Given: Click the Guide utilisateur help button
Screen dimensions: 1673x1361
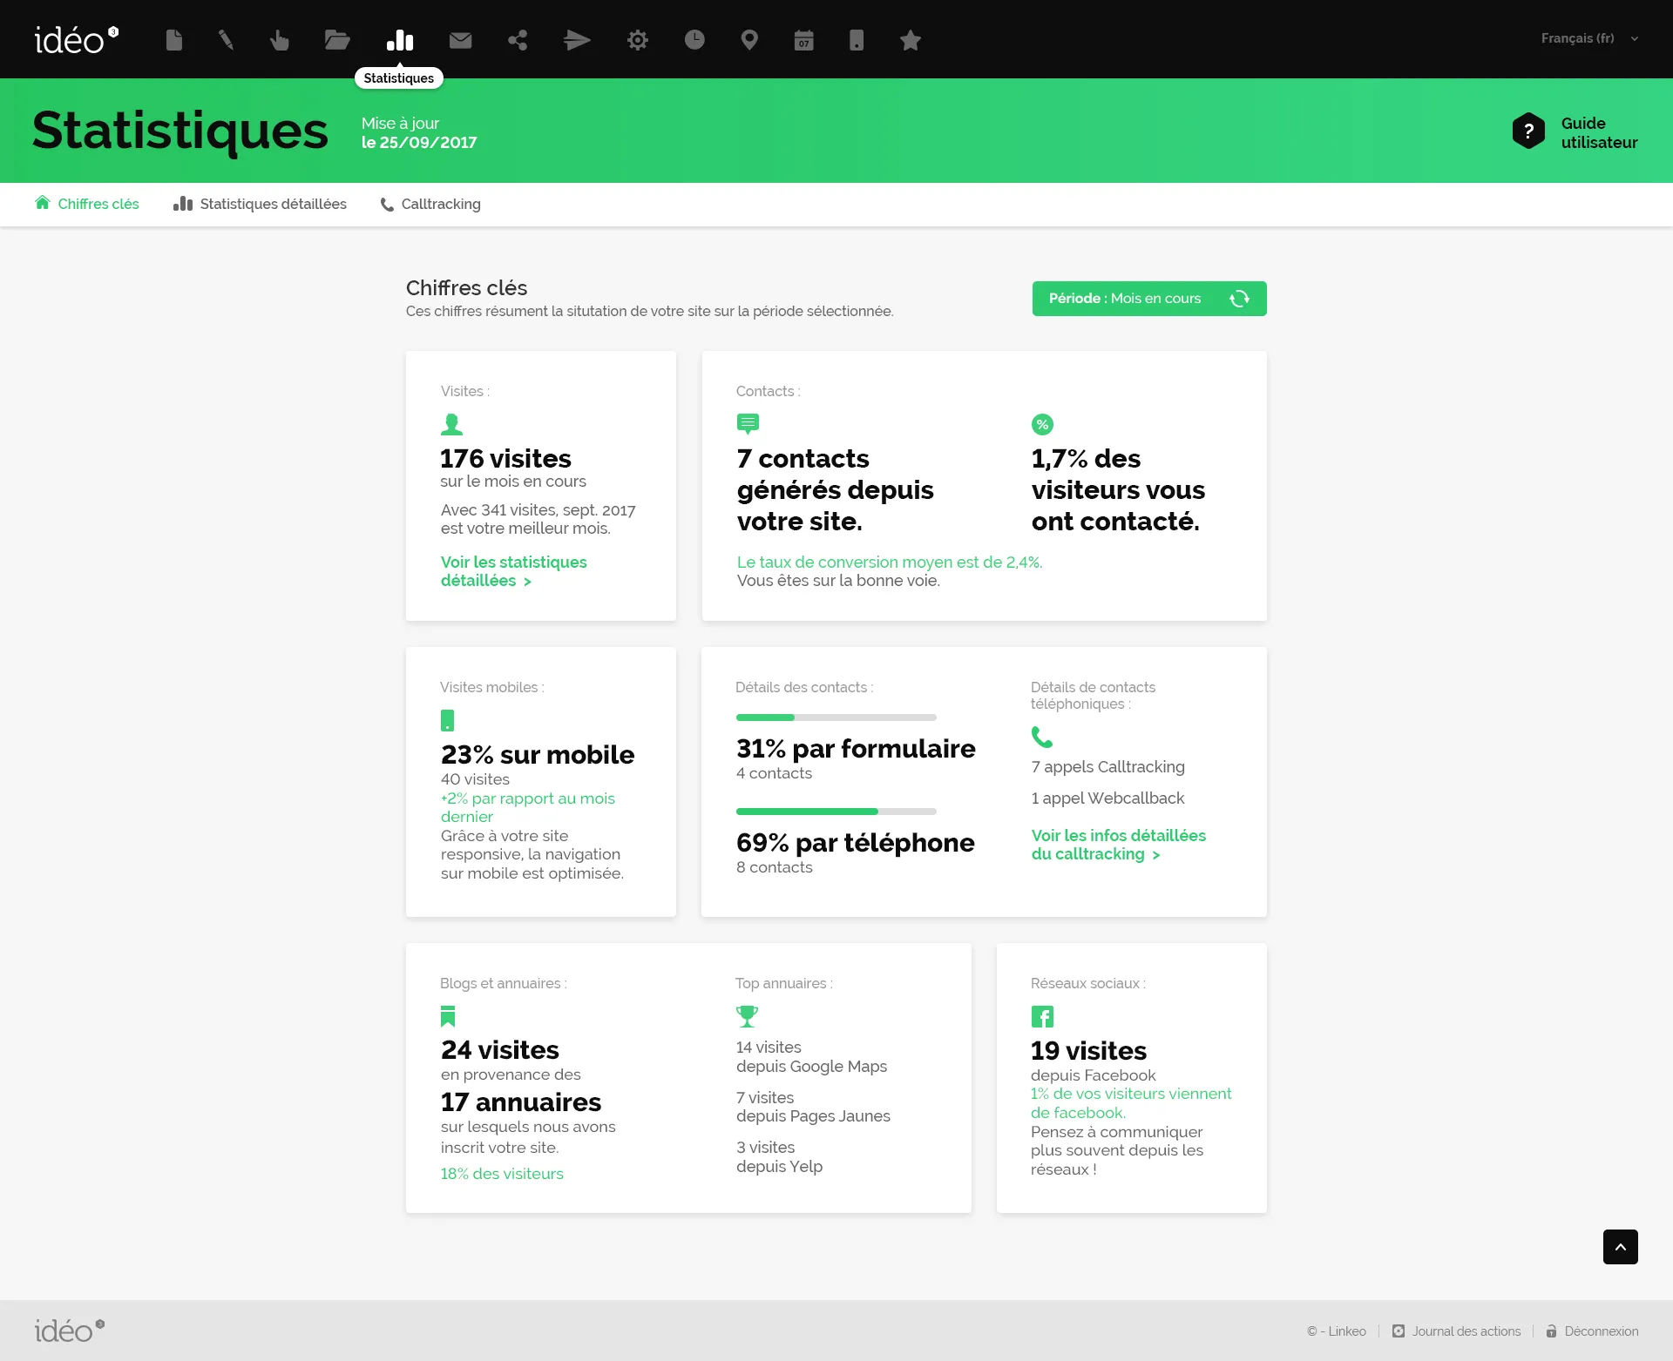Looking at the screenshot, I should tap(1575, 132).
